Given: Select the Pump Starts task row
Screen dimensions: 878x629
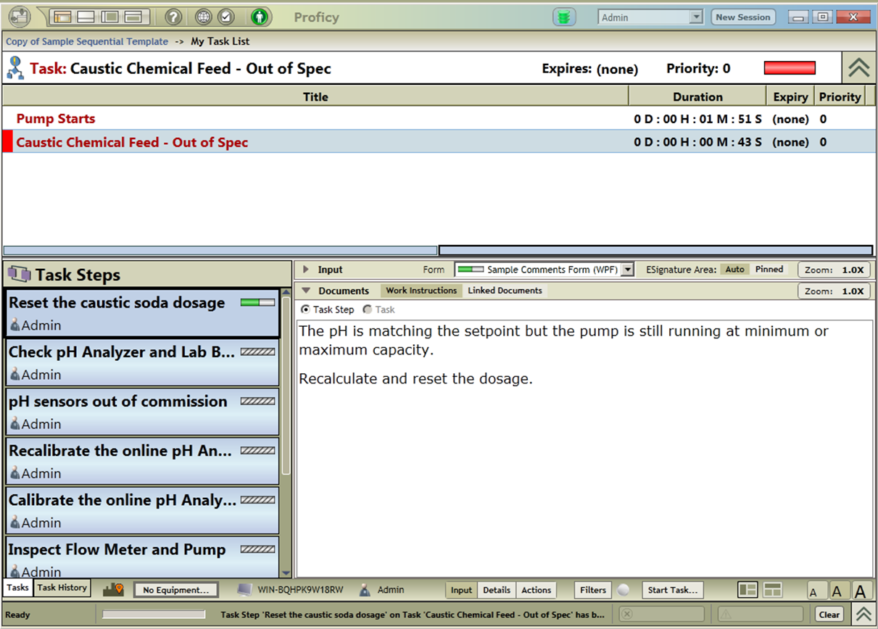Looking at the screenshot, I should click(x=439, y=118).
